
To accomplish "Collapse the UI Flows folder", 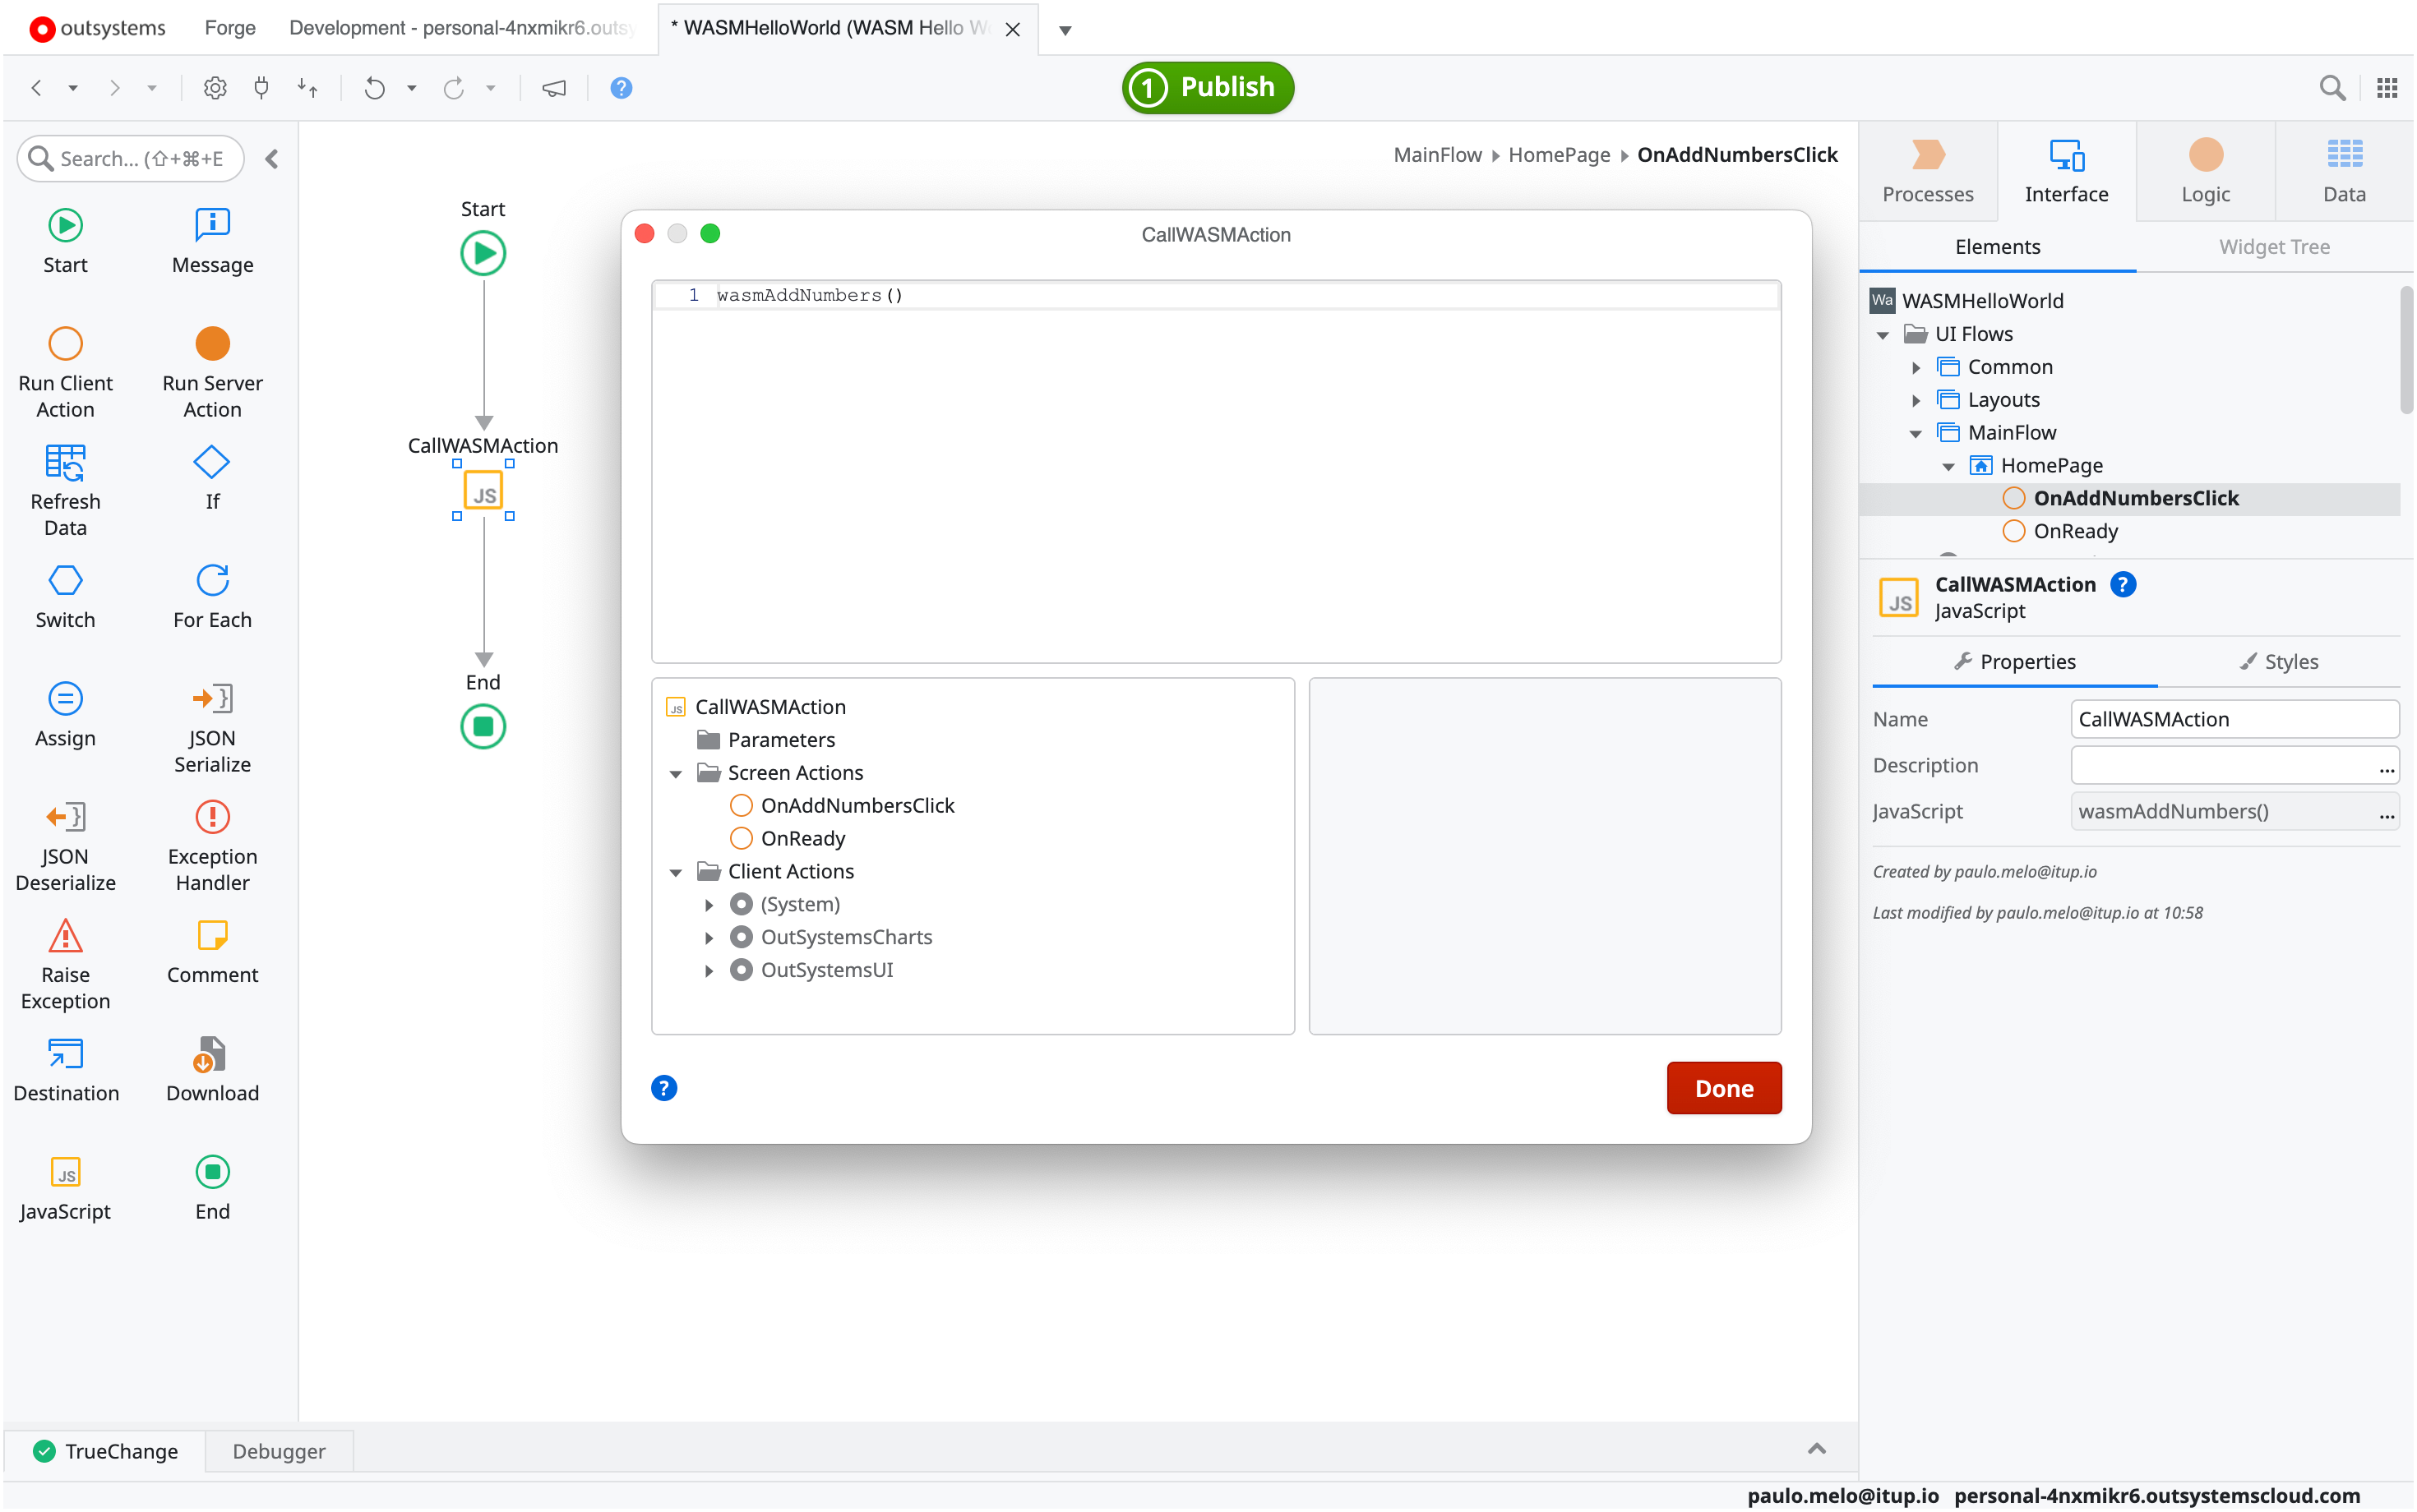I will [x=1883, y=335].
